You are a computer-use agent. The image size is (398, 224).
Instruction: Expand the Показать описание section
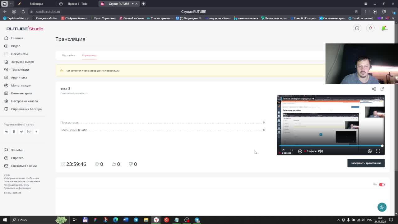74,93
